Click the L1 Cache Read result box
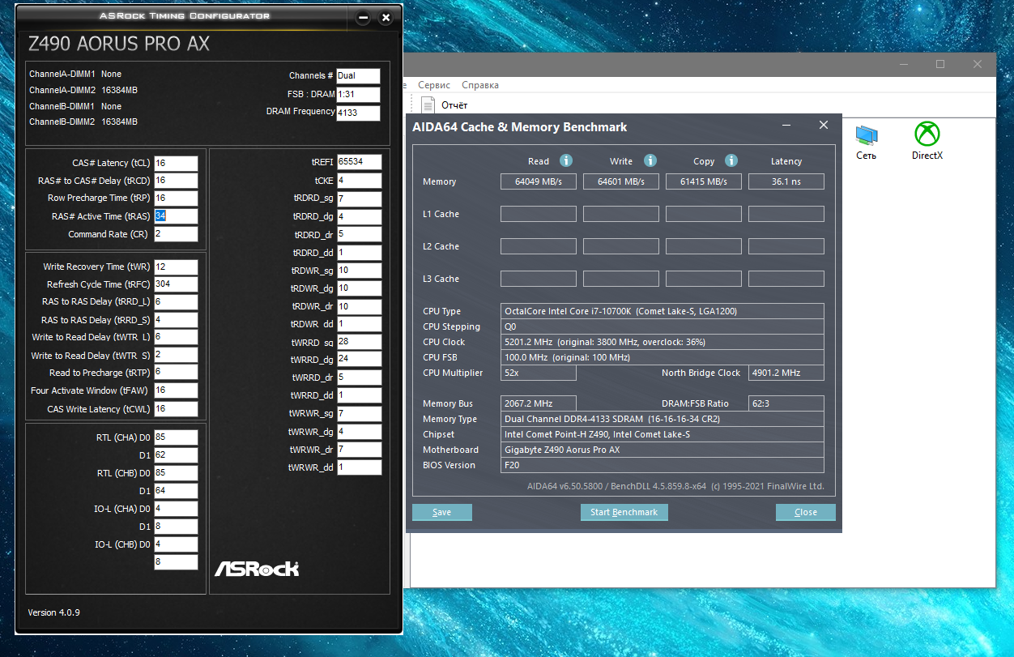The image size is (1014, 657). tap(539, 214)
